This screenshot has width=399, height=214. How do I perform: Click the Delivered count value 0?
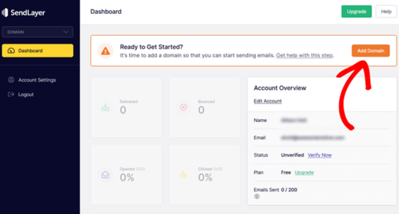tap(123, 110)
